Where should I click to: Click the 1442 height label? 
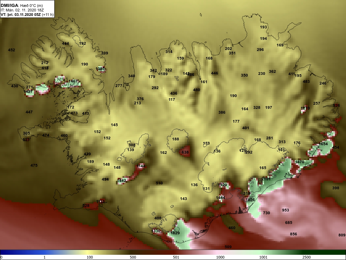121,181
